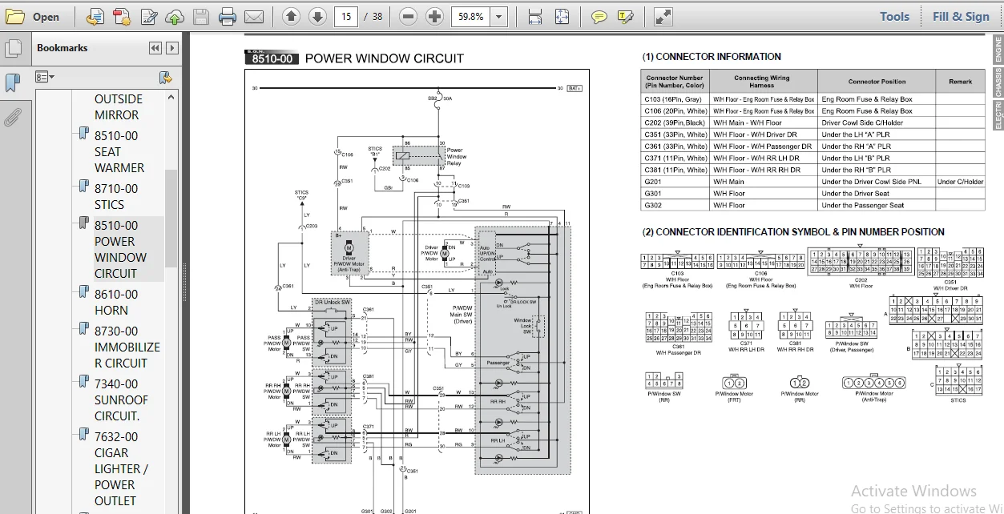Click the Open file button
The height and width of the screenshot is (514, 1004).
tap(34, 16)
